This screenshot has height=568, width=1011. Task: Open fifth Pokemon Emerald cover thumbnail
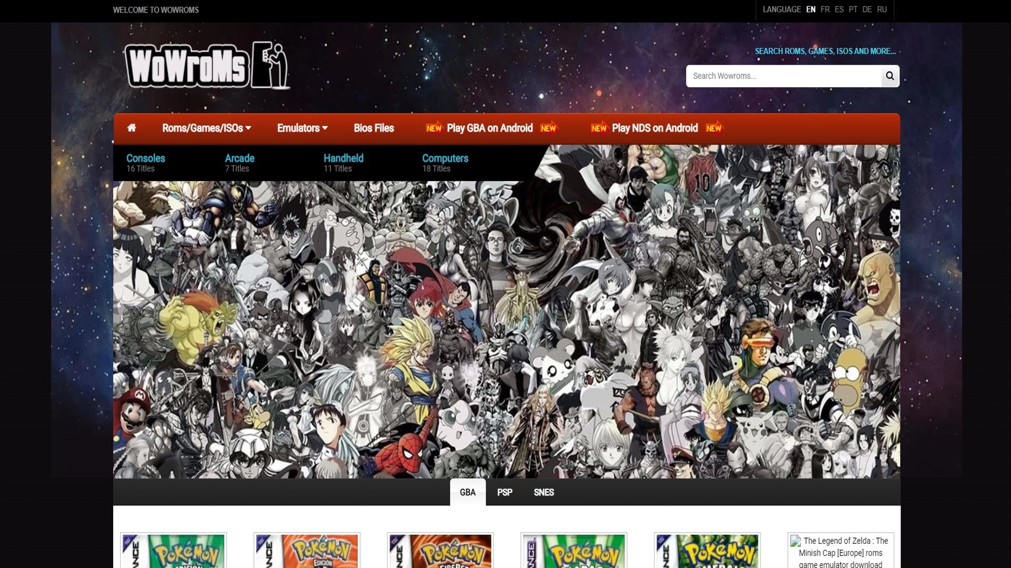(707, 551)
